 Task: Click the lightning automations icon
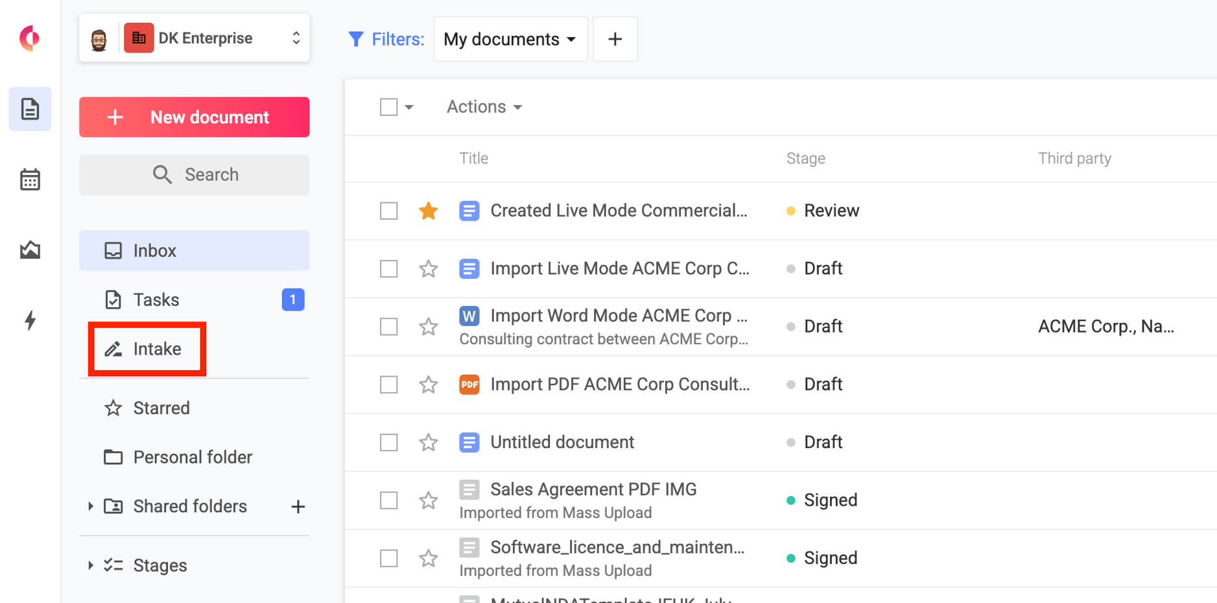coord(30,320)
